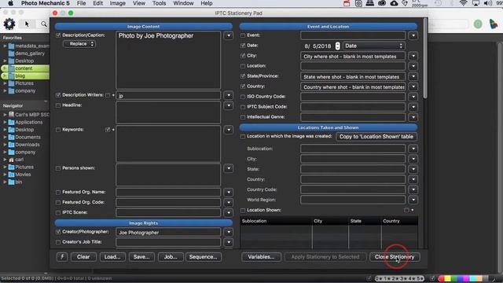Open the Event field dropdown arrow
This screenshot has height=283, width=503.
click(x=413, y=35)
